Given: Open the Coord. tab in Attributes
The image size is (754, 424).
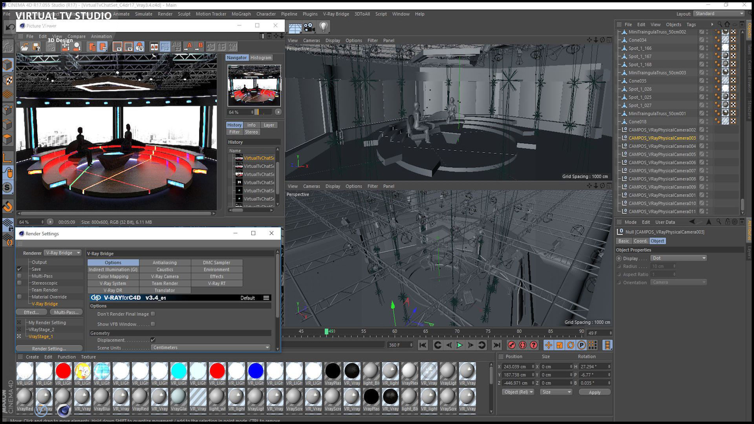Looking at the screenshot, I should pos(640,241).
